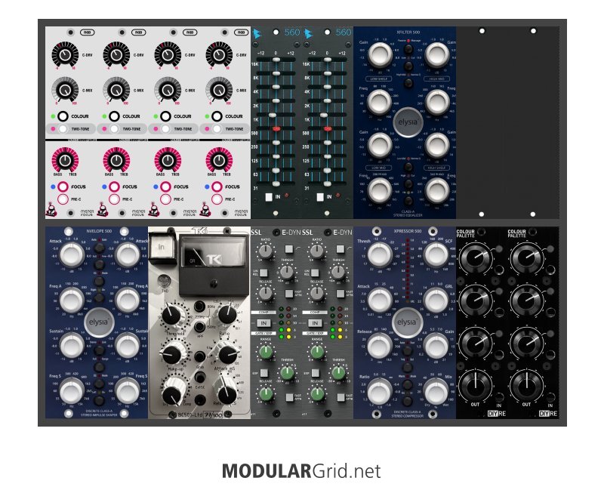Click the DIYRE logo on right Colour Palette

point(548,414)
